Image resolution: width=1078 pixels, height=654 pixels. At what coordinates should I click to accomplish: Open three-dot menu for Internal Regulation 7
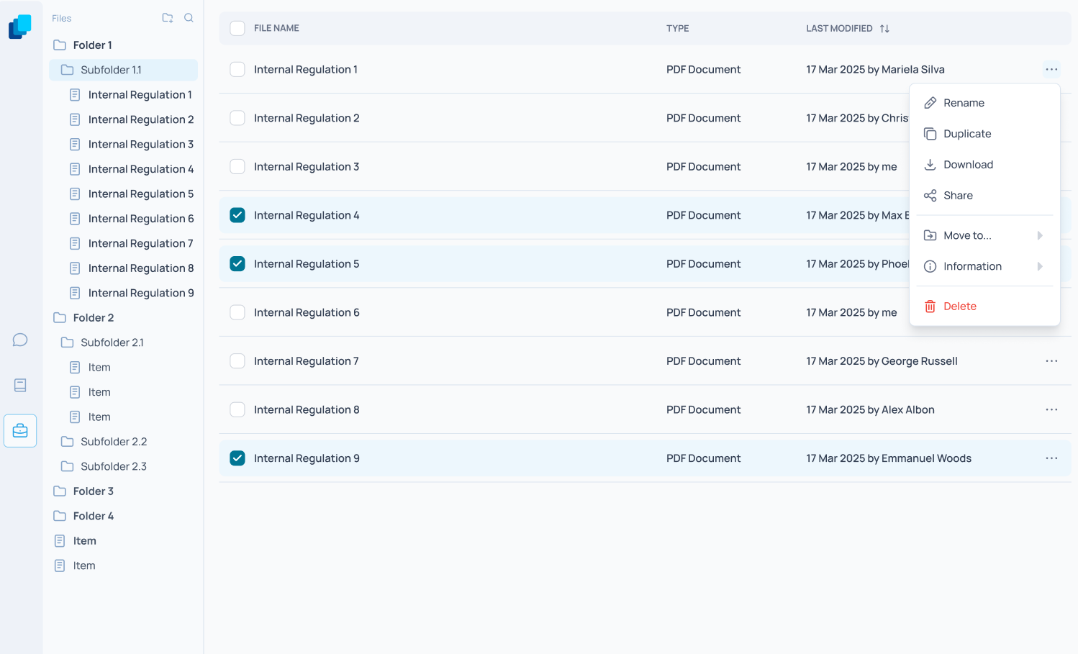tap(1051, 361)
